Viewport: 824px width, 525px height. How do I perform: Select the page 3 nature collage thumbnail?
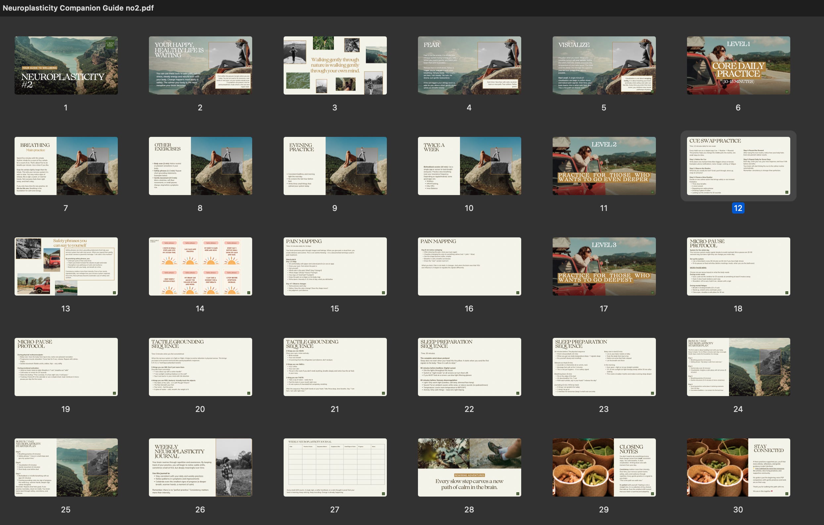pyautogui.click(x=335, y=65)
